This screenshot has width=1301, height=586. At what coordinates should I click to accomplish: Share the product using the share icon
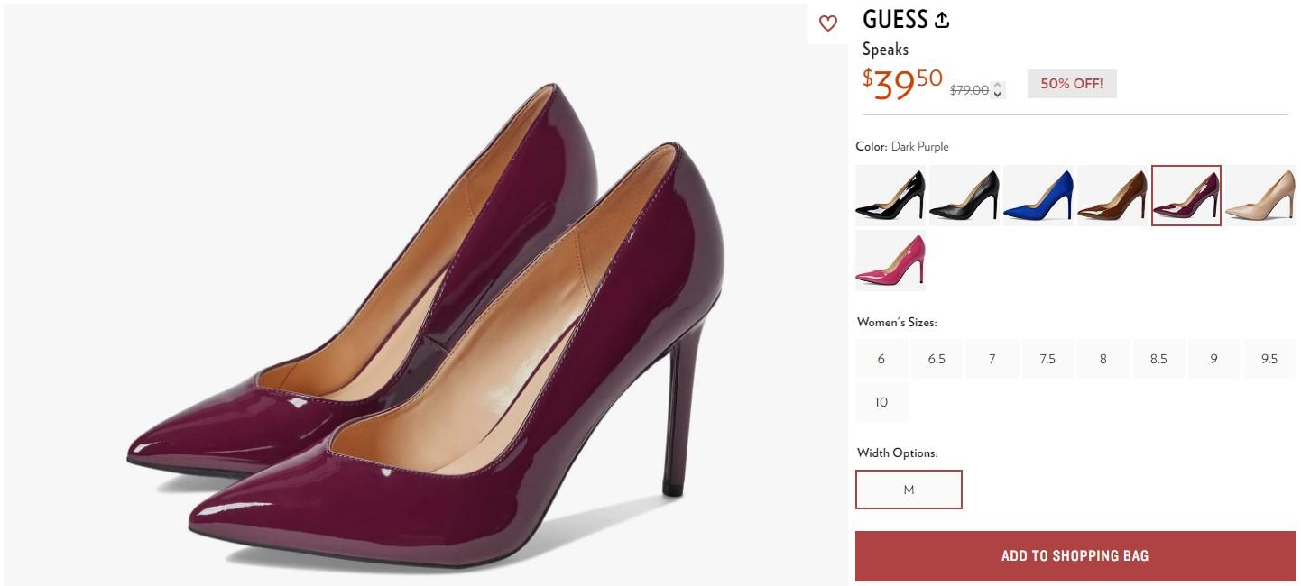941,18
